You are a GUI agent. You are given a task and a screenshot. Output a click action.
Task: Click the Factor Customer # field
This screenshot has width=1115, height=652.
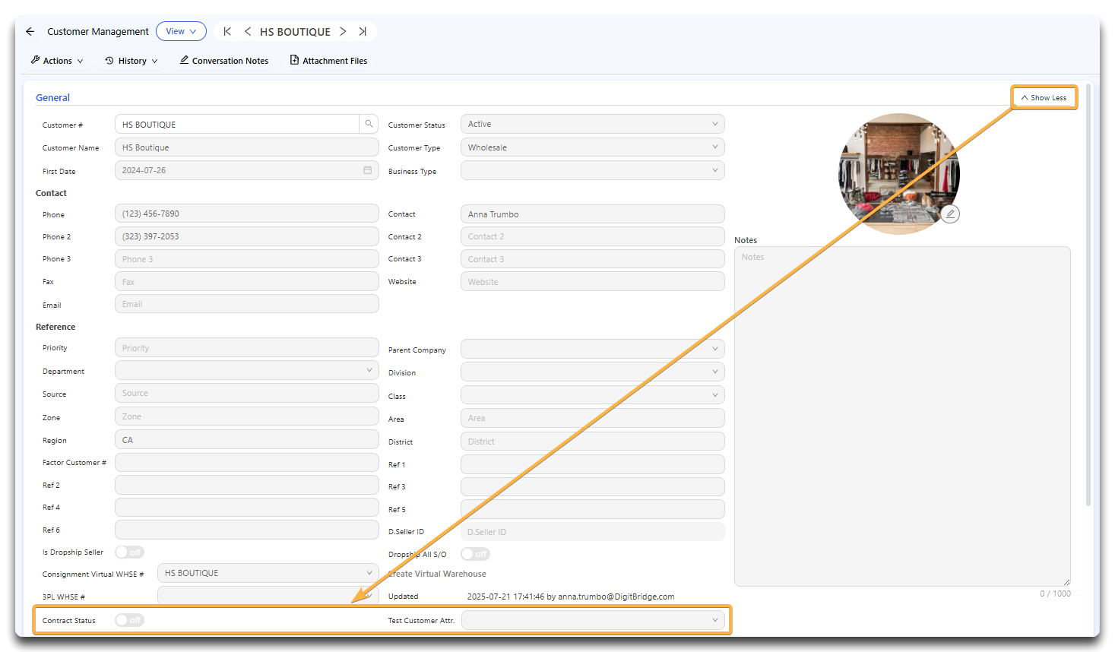click(x=247, y=462)
